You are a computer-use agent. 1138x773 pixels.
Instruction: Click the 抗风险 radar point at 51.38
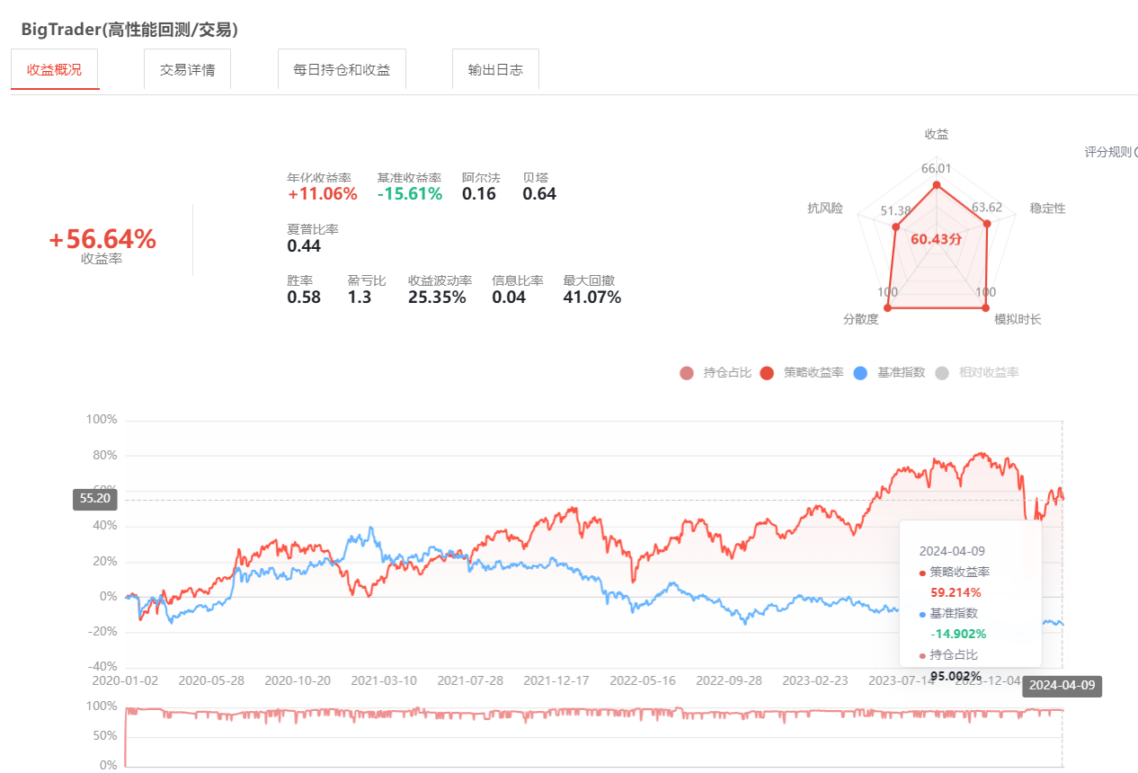click(x=894, y=227)
